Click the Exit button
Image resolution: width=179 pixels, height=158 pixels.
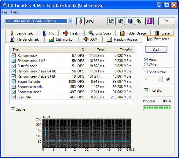166,21
